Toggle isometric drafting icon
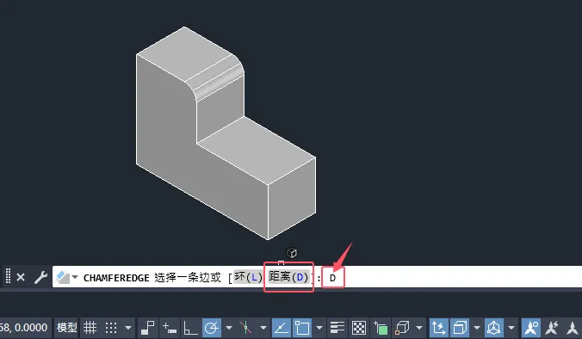The width and height of the screenshot is (582, 339). pos(245,328)
